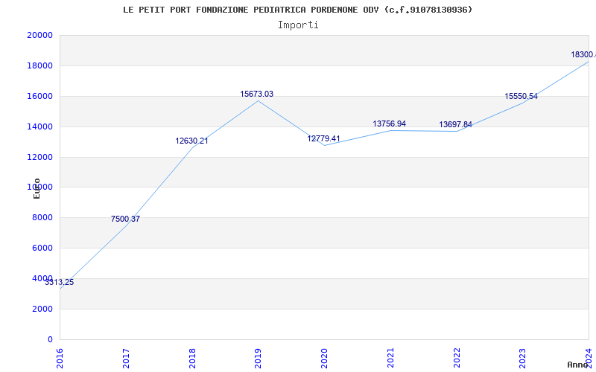
Task: Click the Importi subtitle
Action: click(298, 25)
